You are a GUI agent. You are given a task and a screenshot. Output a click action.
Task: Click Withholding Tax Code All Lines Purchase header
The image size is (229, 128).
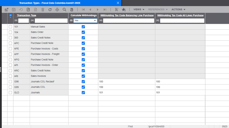point(180,15)
